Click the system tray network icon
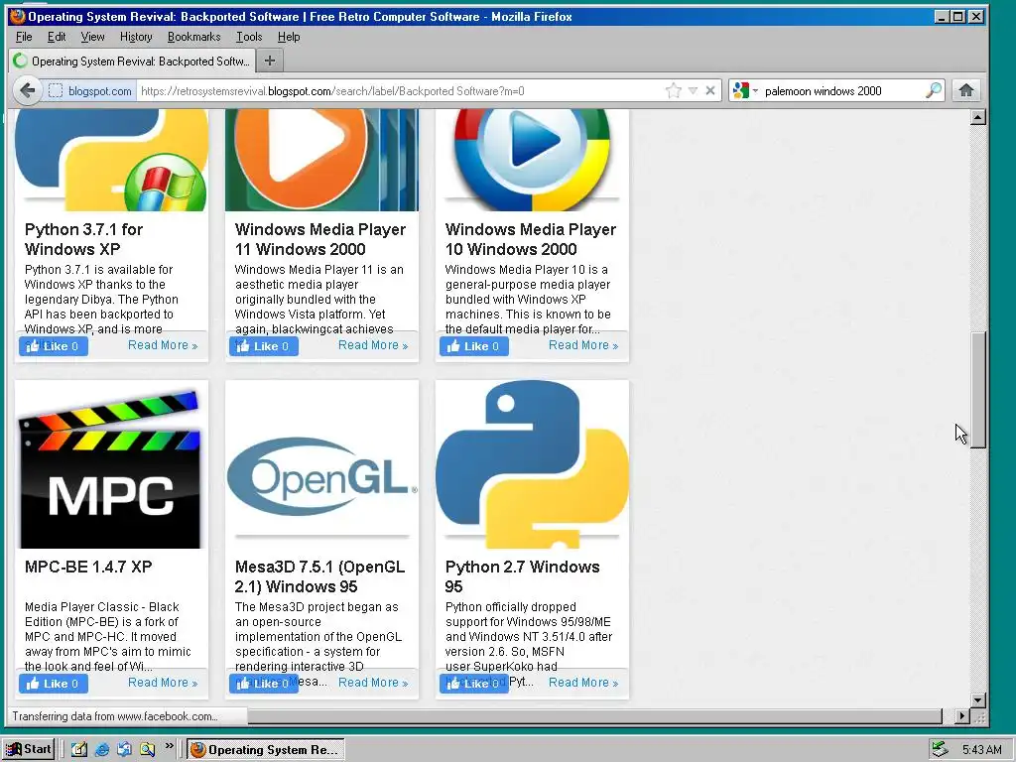 pos(940,750)
